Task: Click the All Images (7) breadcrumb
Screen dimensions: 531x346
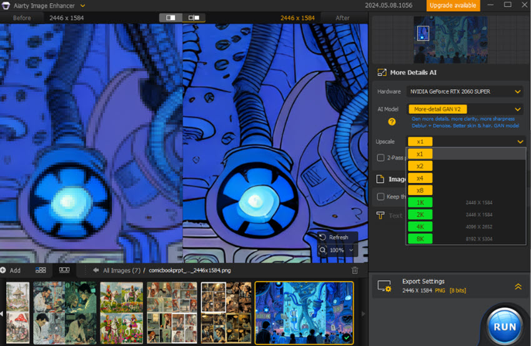Action: tap(122, 270)
